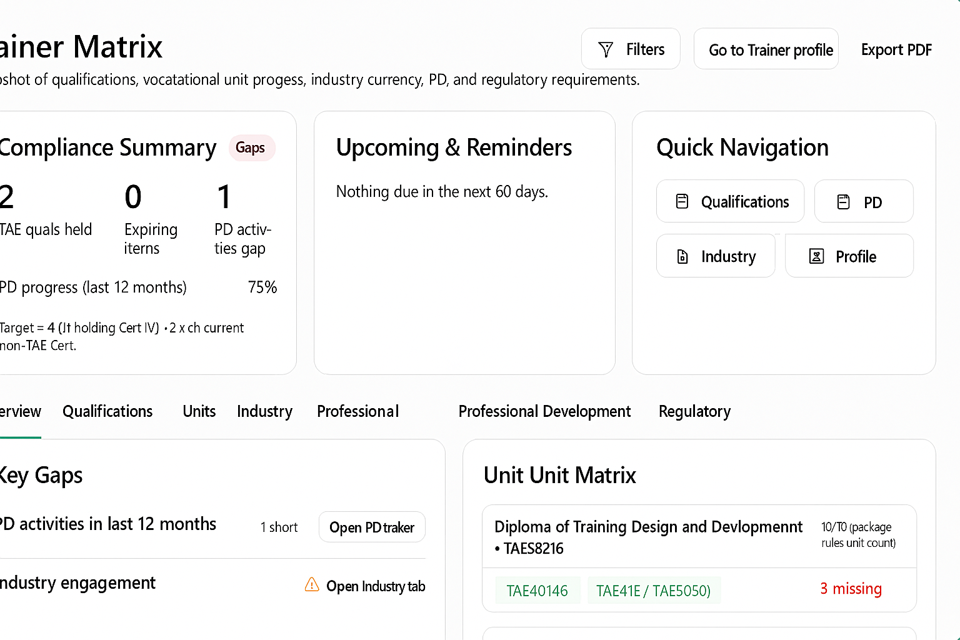
Task: Open PD tracker from Key Gaps
Action: (372, 527)
